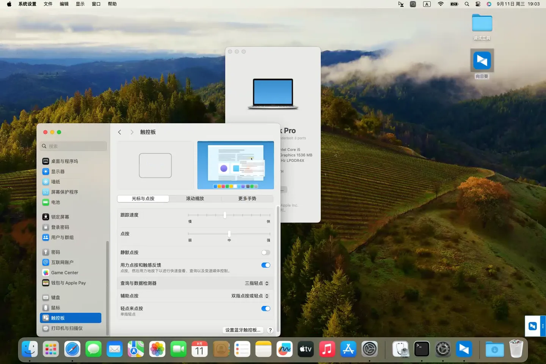Open the App Store from the Dock
The width and height of the screenshot is (546, 364).
(348, 349)
